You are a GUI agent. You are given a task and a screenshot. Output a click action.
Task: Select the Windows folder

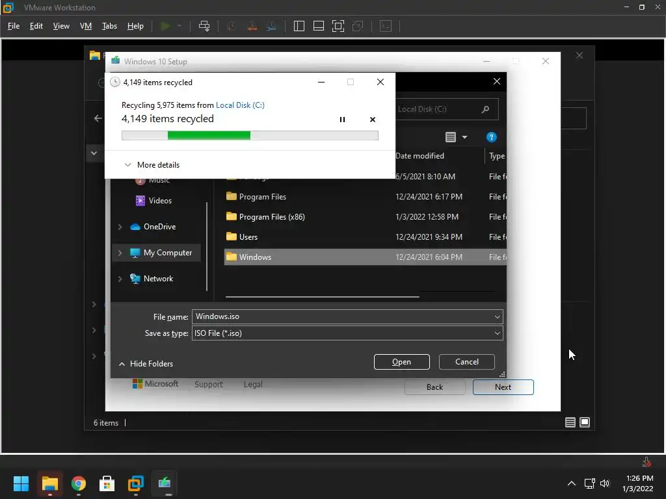[x=366, y=257]
